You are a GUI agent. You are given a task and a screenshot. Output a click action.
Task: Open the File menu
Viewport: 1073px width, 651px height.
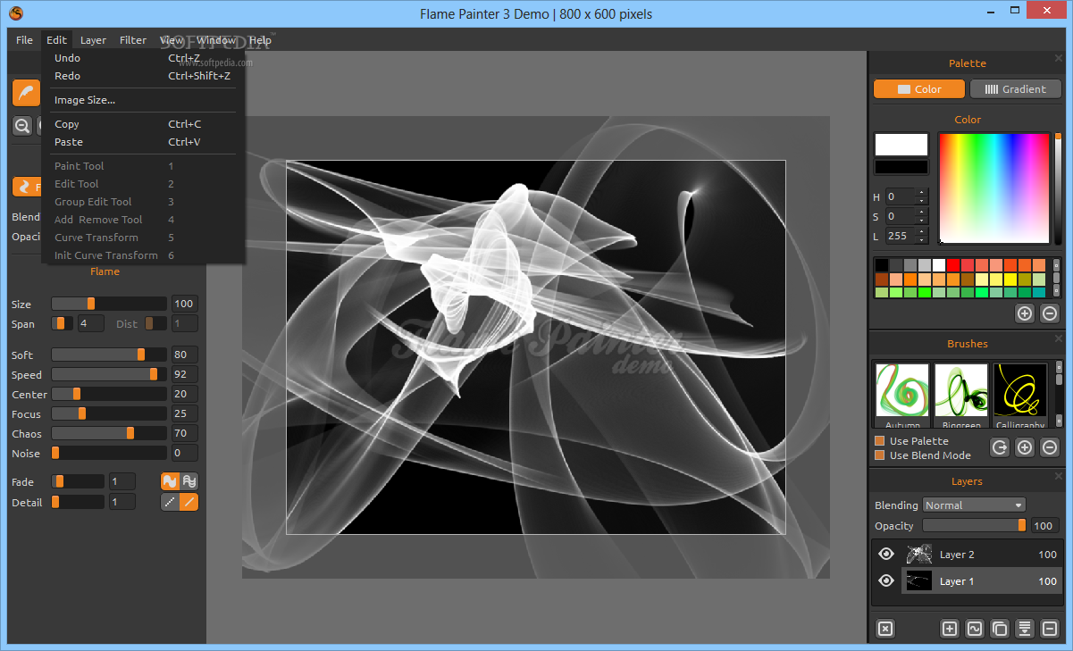(24, 40)
